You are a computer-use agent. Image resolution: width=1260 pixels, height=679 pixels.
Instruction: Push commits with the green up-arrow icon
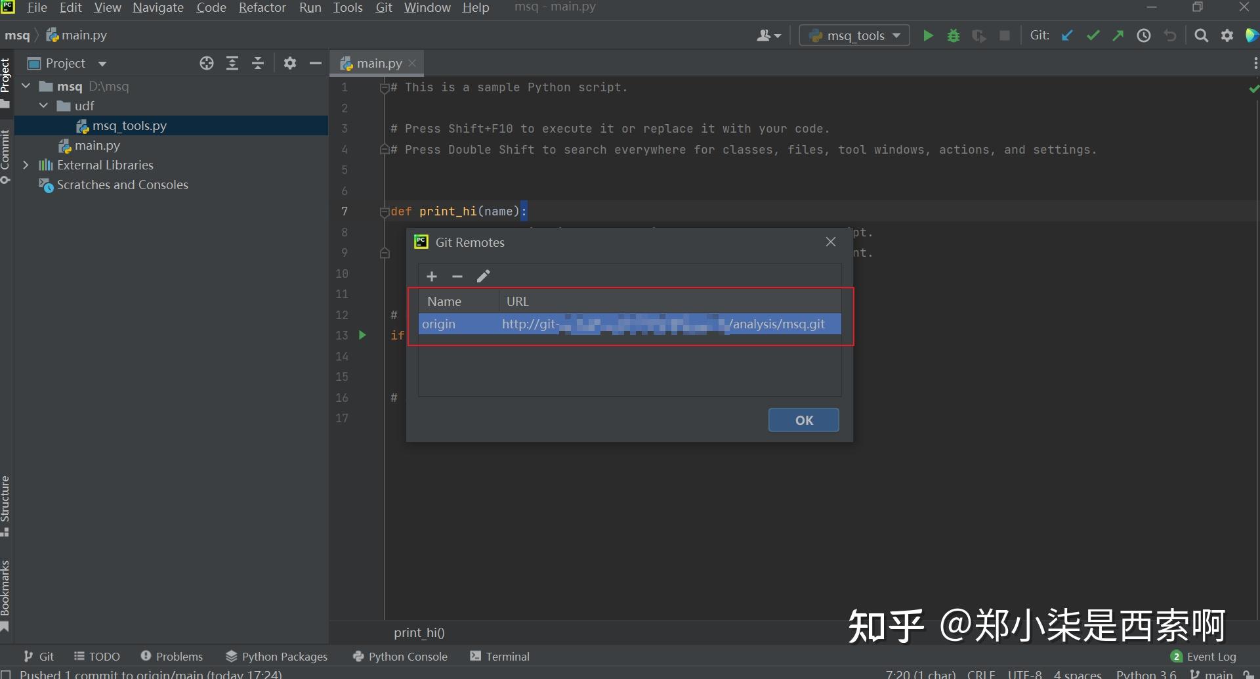coord(1118,35)
